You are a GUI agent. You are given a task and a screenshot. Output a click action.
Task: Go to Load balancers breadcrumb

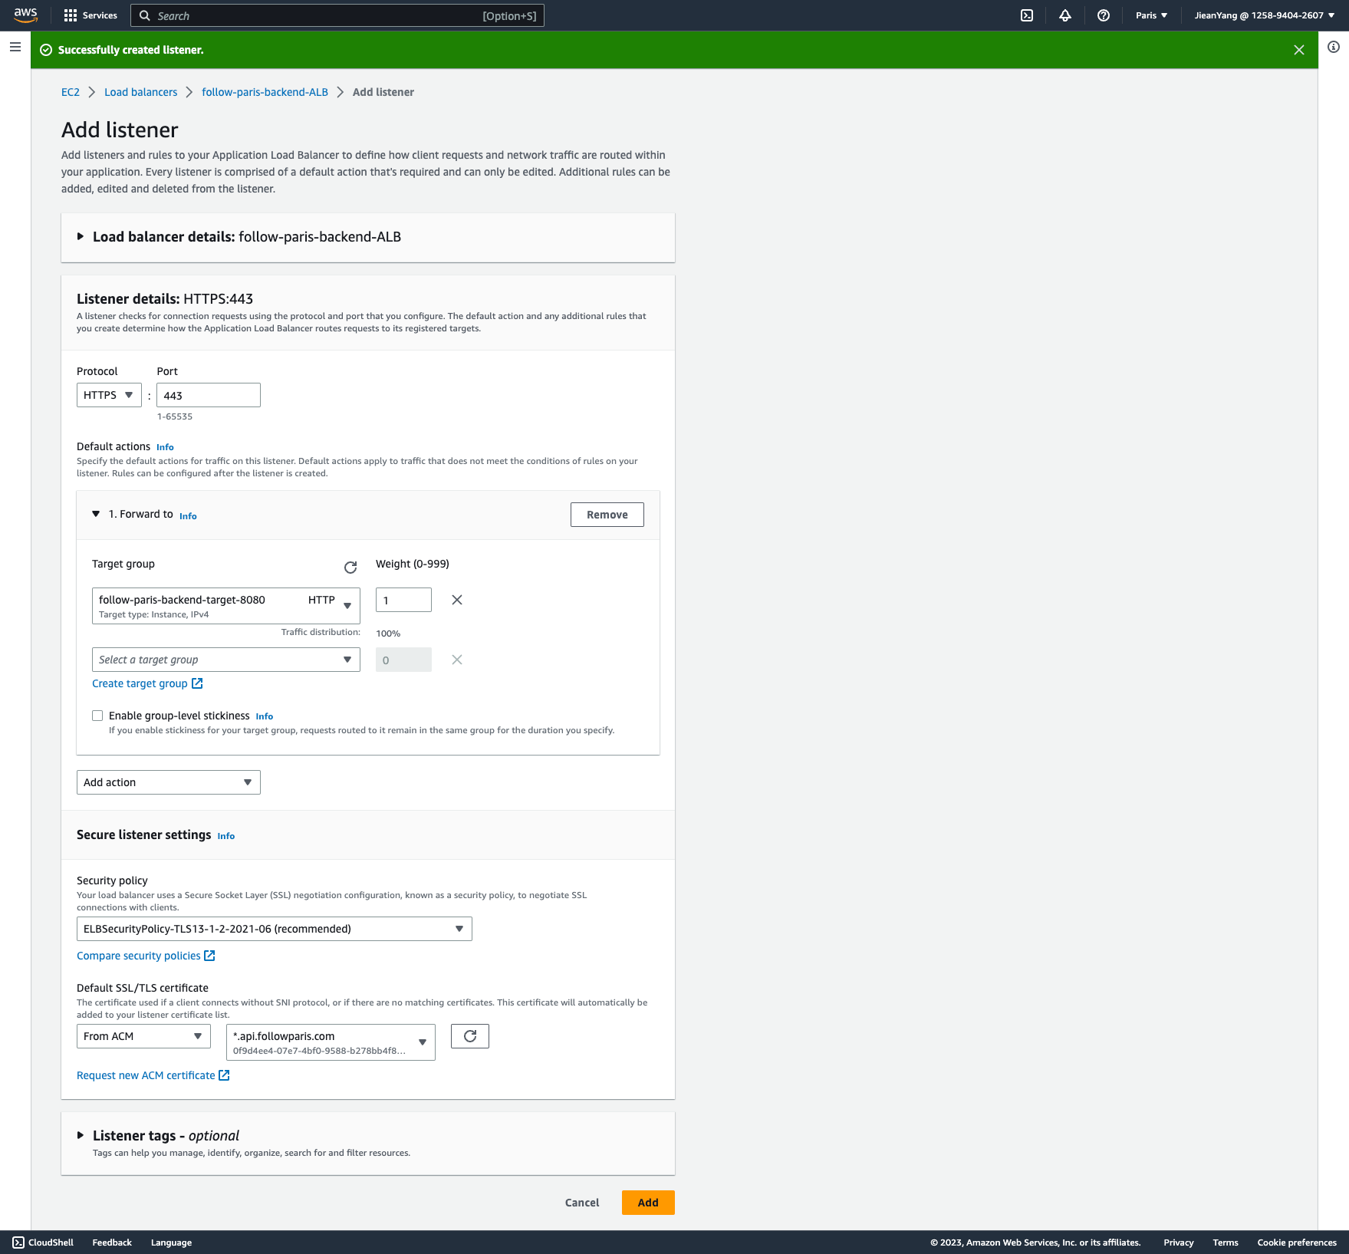coord(141,92)
